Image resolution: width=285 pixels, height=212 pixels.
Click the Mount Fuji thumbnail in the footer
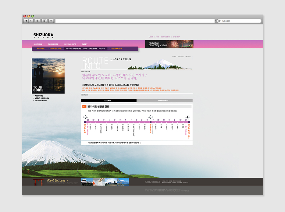[x=123, y=182]
